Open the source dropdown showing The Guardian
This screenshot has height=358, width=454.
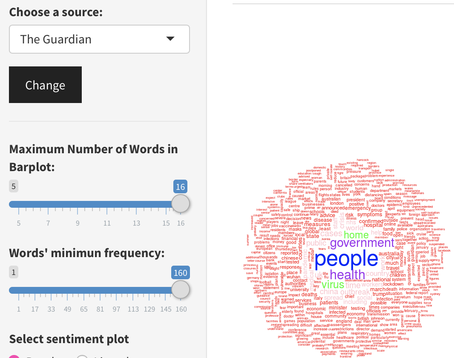[x=99, y=39]
